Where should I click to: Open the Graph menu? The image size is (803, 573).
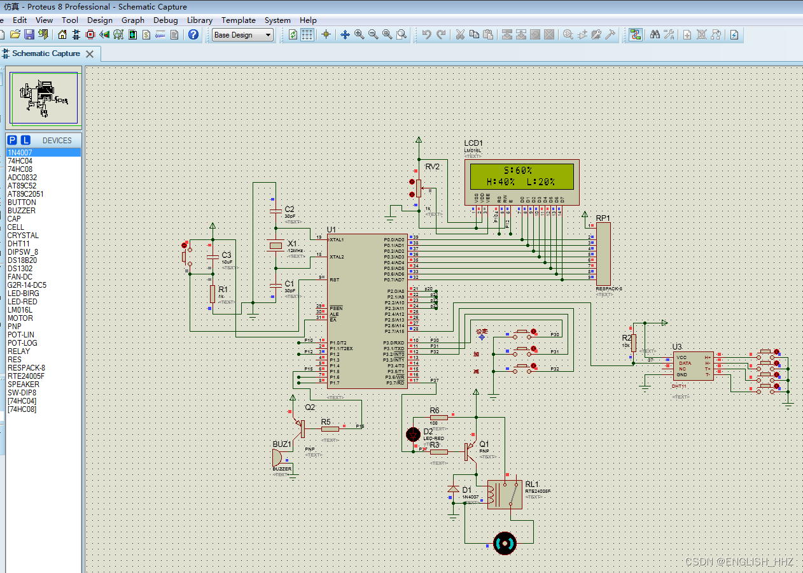[x=133, y=20]
